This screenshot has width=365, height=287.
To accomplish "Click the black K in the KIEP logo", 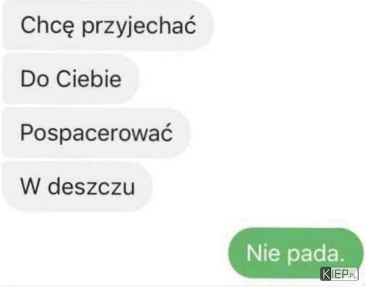I will click(326, 274).
